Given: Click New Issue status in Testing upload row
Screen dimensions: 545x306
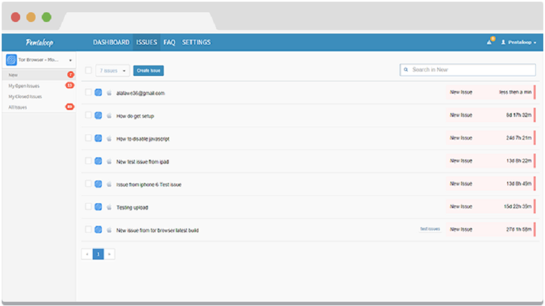Looking at the screenshot, I should [461, 207].
